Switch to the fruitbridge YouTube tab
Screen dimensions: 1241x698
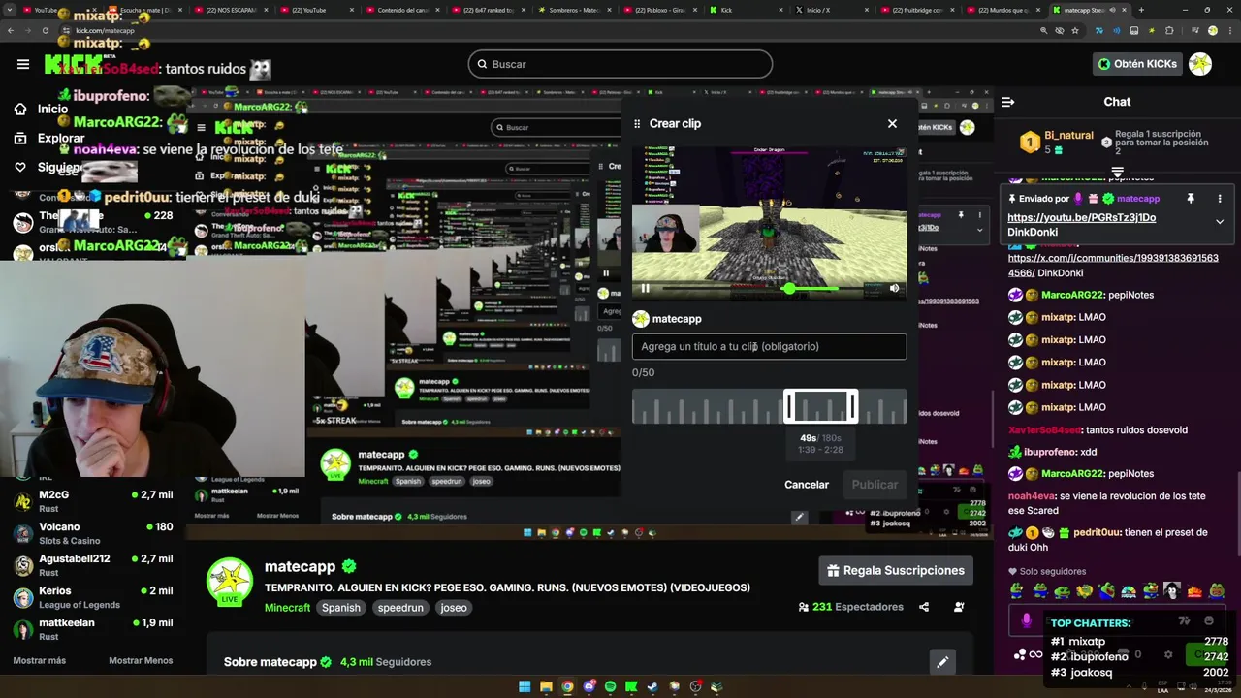click(916, 10)
